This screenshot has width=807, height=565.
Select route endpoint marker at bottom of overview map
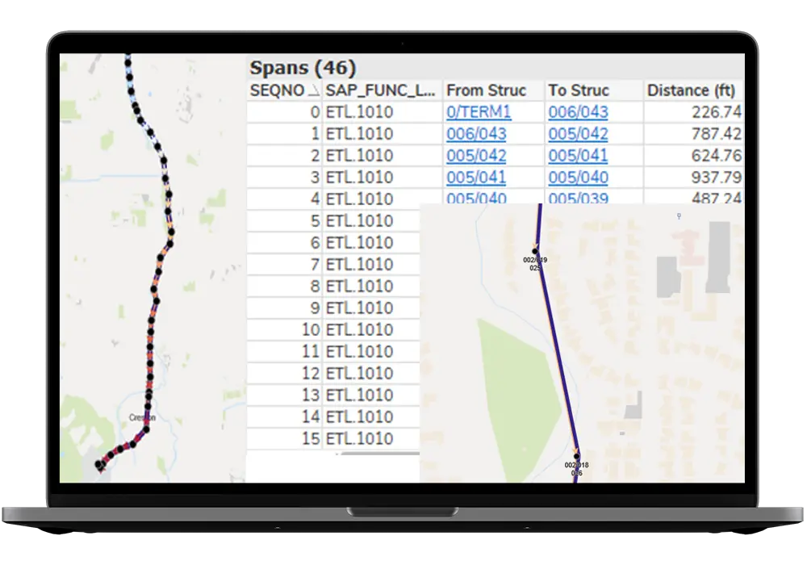pyautogui.click(x=99, y=465)
